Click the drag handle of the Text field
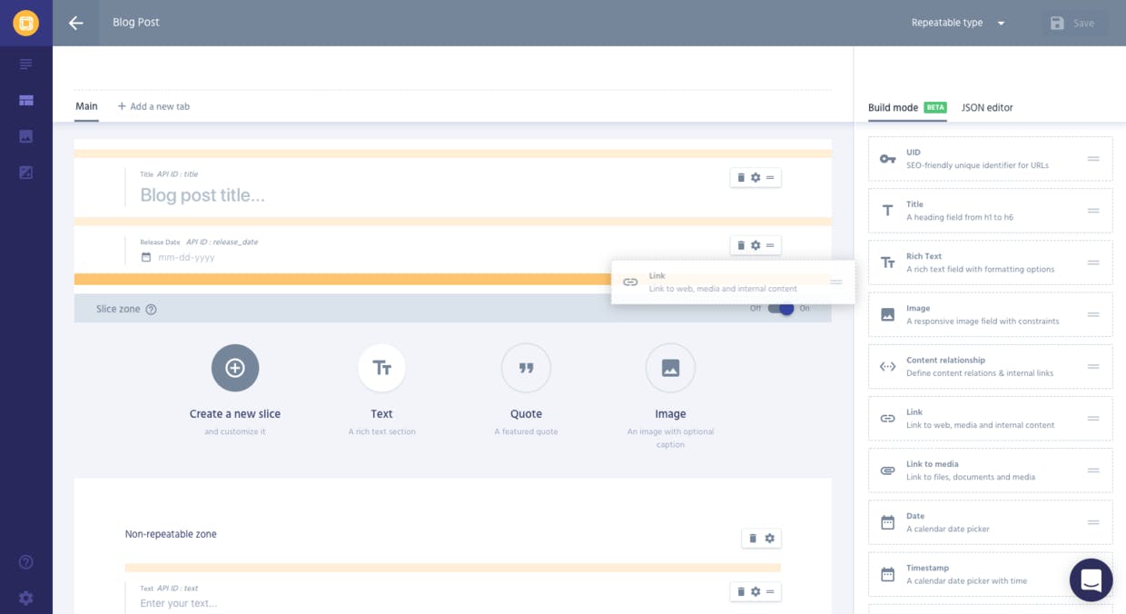Image resolution: width=1126 pixels, height=614 pixels. tap(770, 591)
